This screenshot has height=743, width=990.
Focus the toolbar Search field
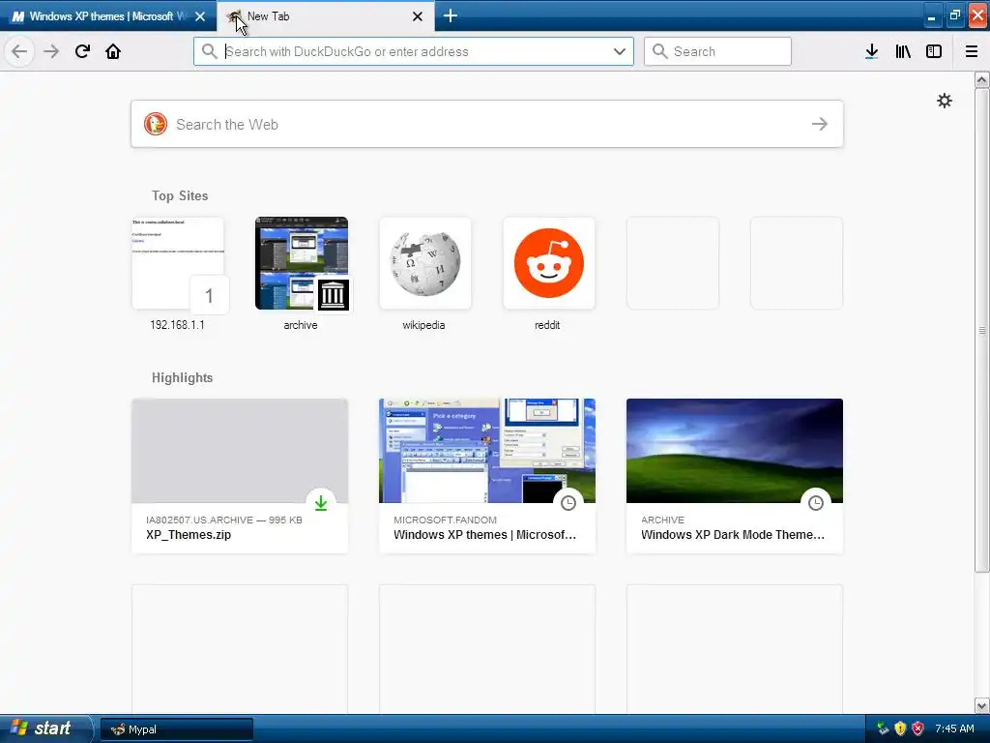717,51
